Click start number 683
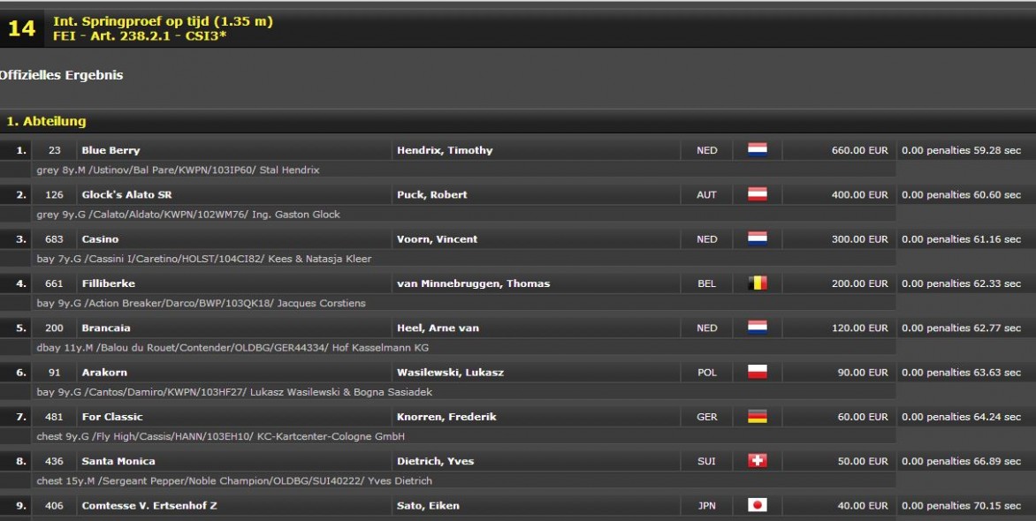 (x=54, y=239)
